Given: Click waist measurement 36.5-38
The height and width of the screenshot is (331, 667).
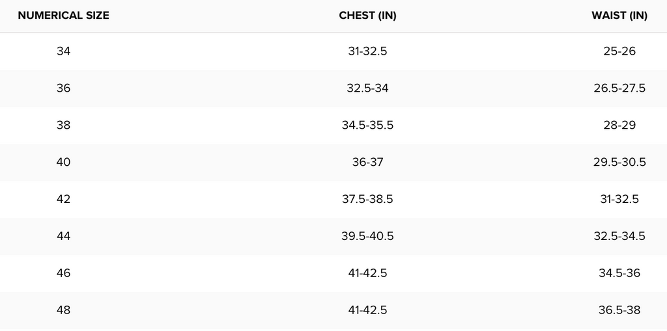Looking at the screenshot, I should click(x=619, y=311).
